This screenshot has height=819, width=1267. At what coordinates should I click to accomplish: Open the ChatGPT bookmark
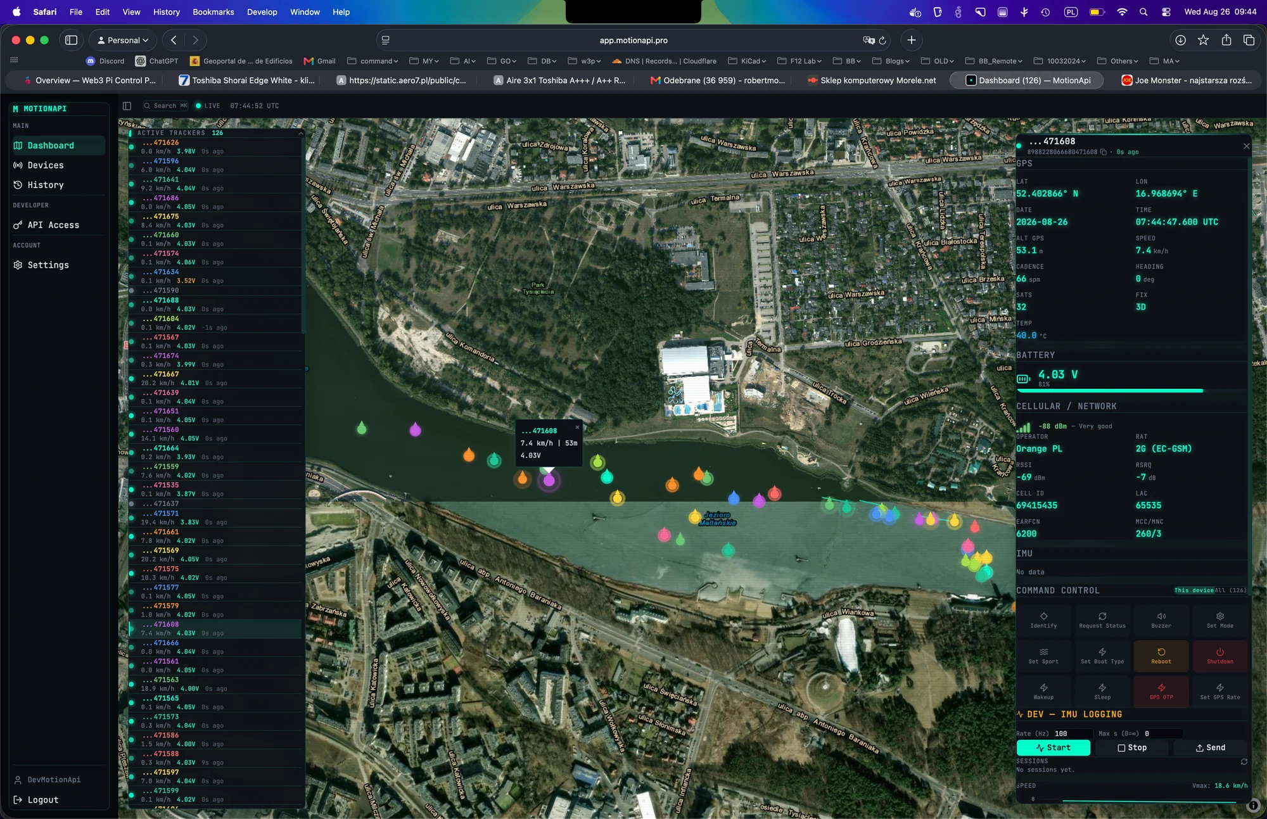pos(156,61)
